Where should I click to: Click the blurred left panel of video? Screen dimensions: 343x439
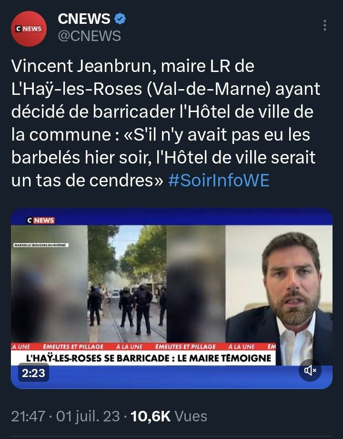49,284
